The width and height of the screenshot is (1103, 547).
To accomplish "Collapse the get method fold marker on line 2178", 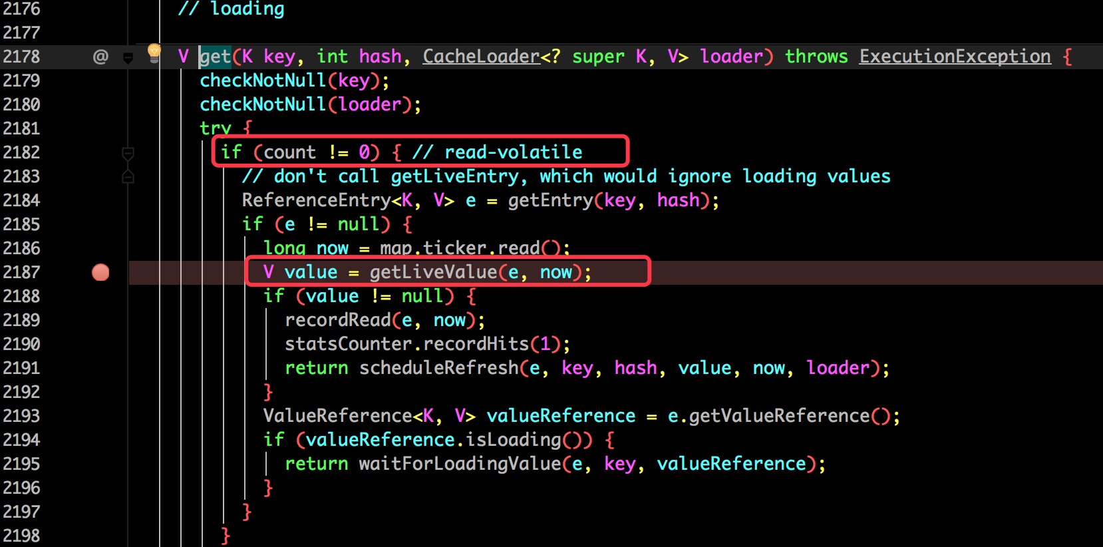I will (x=128, y=58).
